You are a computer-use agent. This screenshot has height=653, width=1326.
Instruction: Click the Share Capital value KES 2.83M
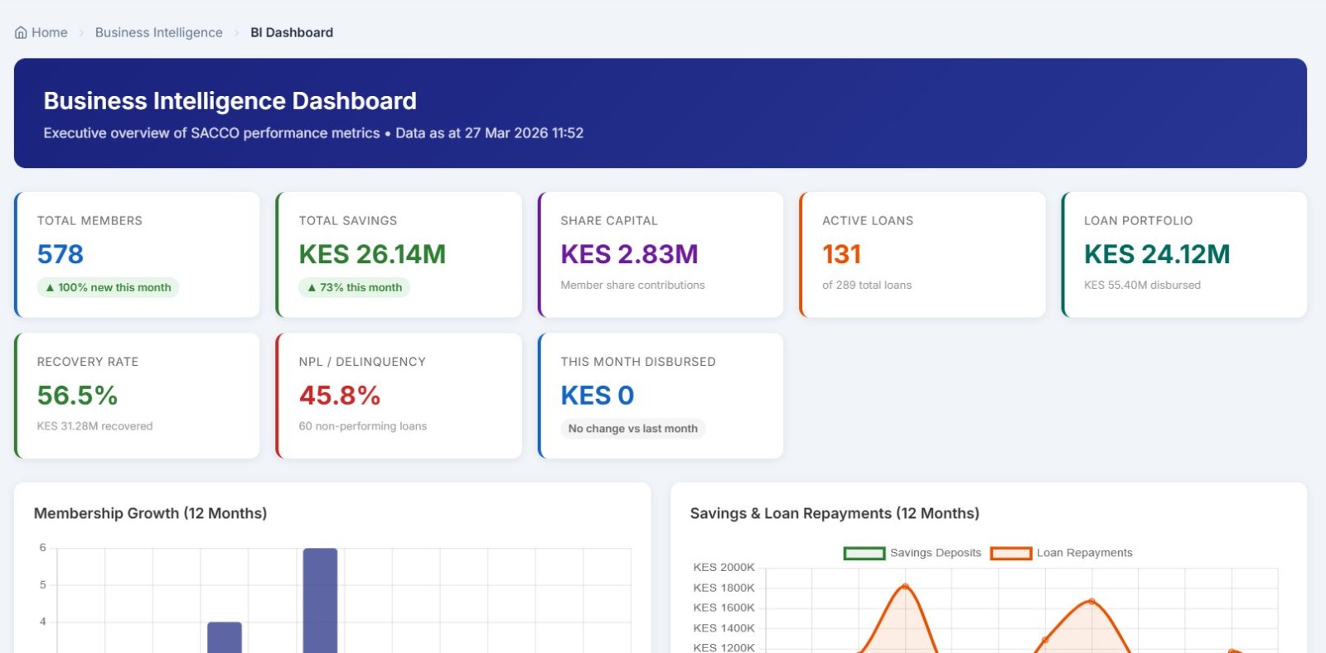629,254
